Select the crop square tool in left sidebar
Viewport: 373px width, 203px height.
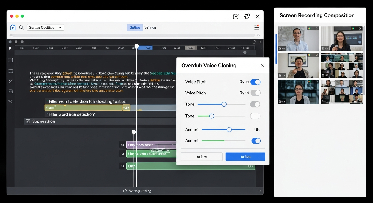11,71
